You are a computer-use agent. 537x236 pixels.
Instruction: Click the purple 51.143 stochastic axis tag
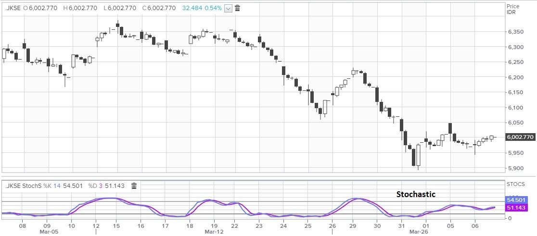click(516, 207)
